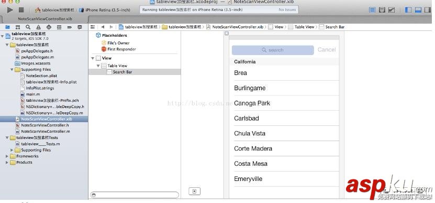The height and width of the screenshot is (203, 435).
Task: Collapse the Table View outline item
Action: [x=98, y=66]
